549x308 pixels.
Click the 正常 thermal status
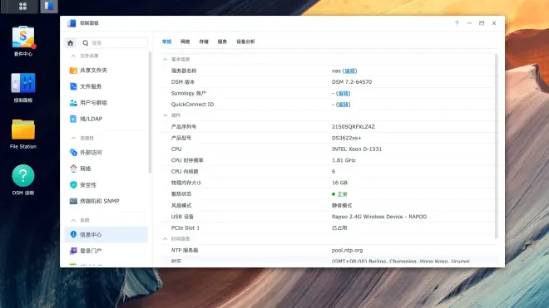pos(342,194)
